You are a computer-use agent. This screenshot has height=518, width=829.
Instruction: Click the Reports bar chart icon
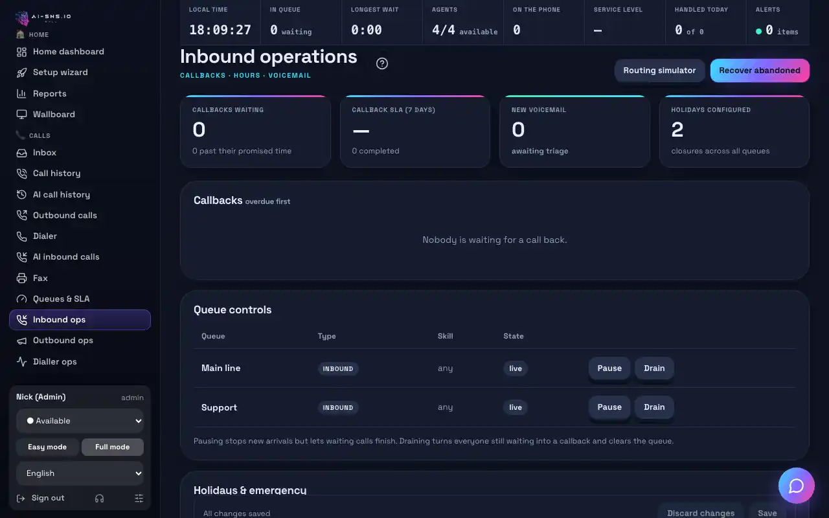(x=21, y=93)
